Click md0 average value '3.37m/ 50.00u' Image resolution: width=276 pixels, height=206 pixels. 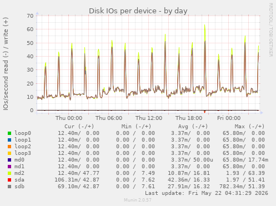[192, 160]
